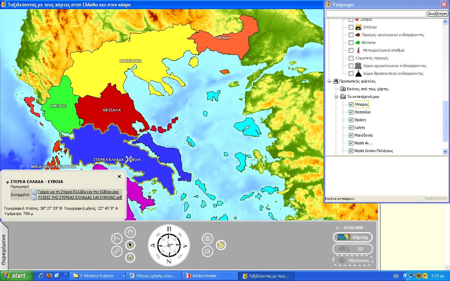The height and width of the screenshot is (281, 450).
Task: Switch to Χάρτης map view
Action: [353, 237]
